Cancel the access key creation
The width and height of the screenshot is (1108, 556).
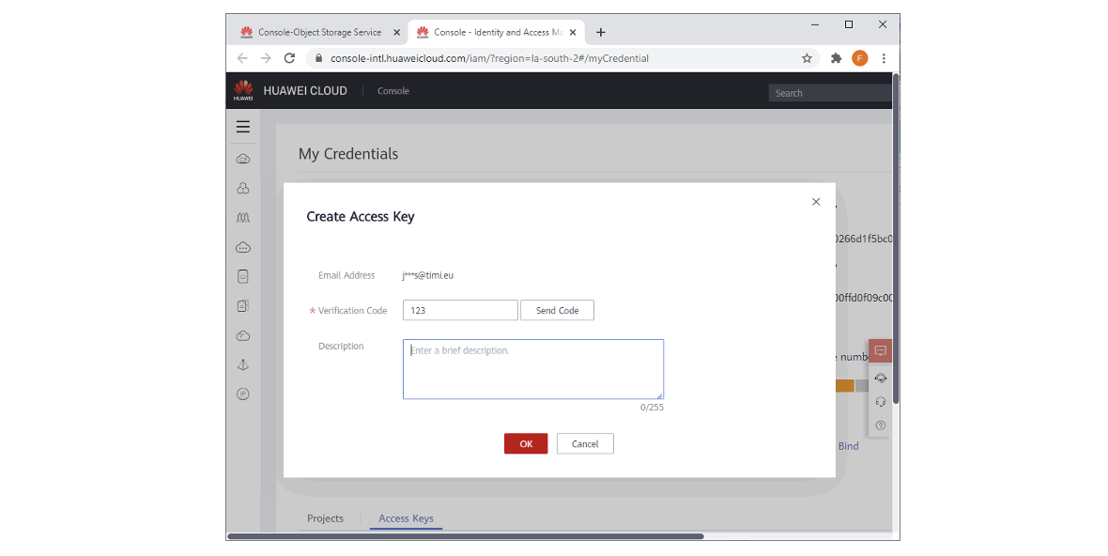pyautogui.click(x=585, y=444)
